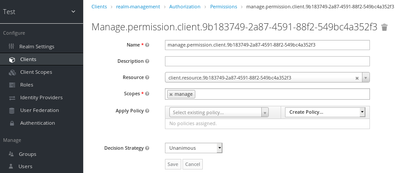Click Realm Settings sliders icon
The image size is (395, 173).
tap(11, 47)
